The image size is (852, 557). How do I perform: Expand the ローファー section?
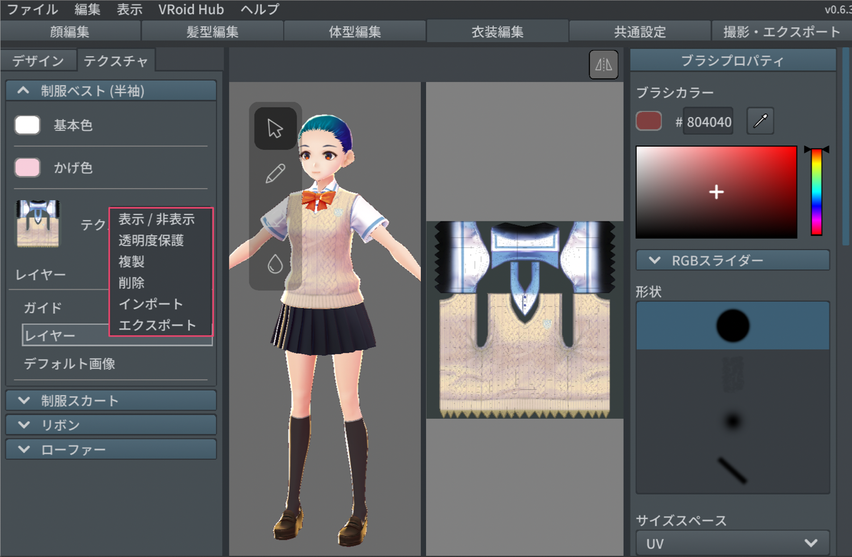[111, 450]
